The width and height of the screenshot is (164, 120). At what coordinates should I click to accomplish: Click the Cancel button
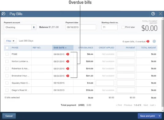click(x=9, y=116)
